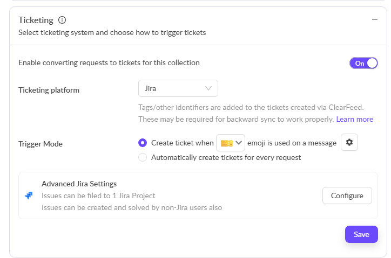Turn off the ticket conversion toggle
Screen dimensions: 391x258
pos(363,63)
